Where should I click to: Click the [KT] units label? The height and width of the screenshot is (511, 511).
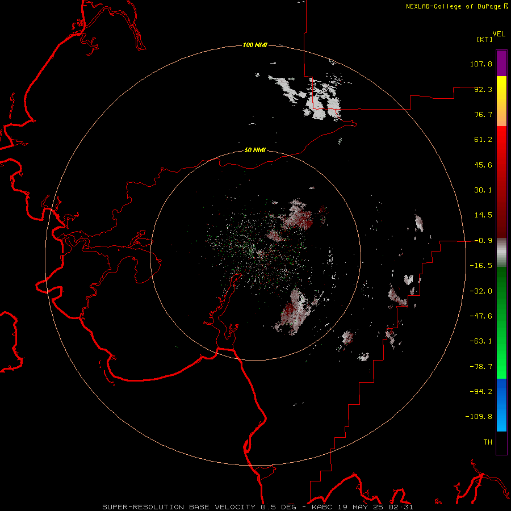(x=485, y=39)
